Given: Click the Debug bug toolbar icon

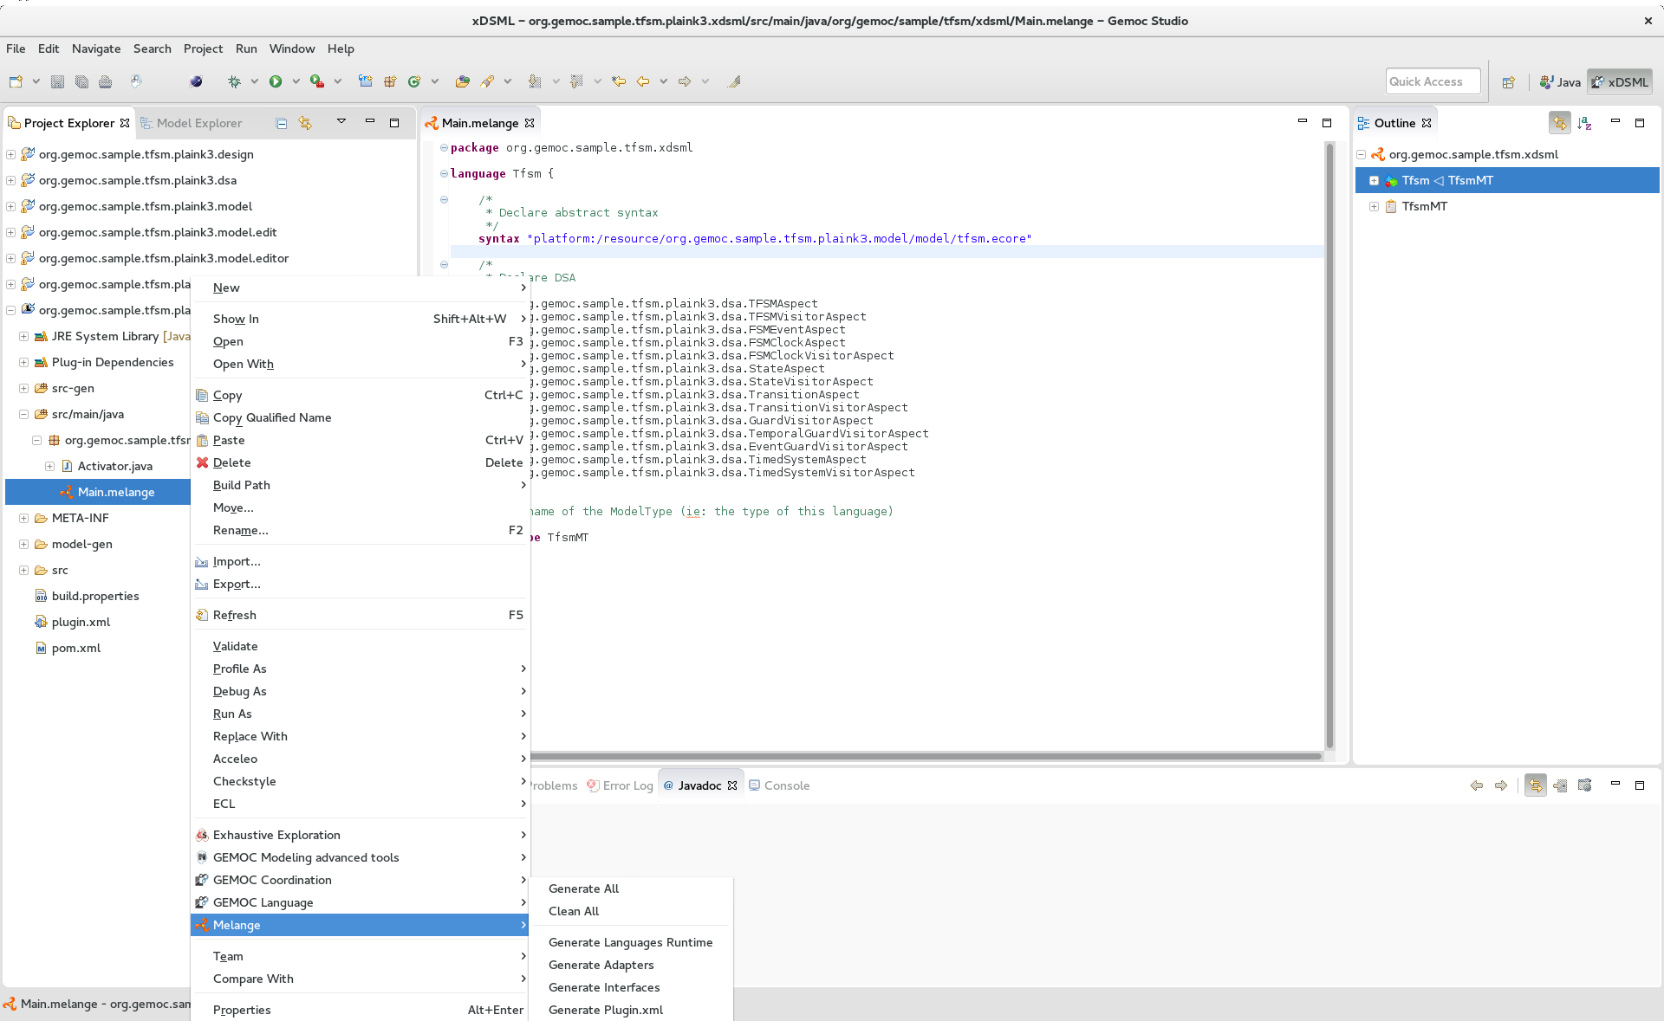Looking at the screenshot, I should (234, 81).
